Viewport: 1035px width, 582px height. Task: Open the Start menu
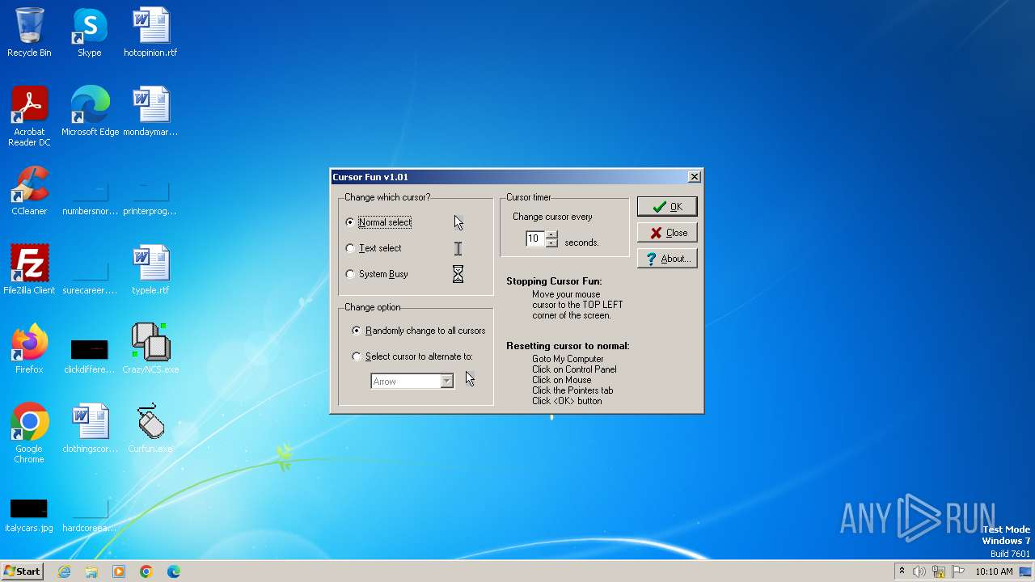(23, 571)
